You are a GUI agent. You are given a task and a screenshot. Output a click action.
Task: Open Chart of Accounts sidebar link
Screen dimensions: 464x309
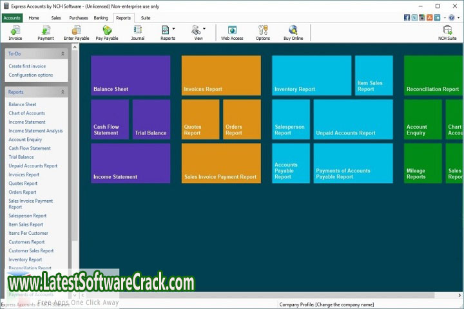point(26,113)
